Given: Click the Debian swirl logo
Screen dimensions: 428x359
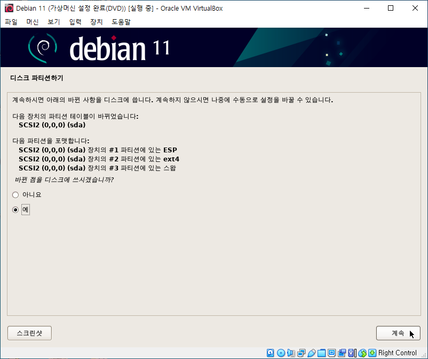Looking at the screenshot, I should coord(43,48).
